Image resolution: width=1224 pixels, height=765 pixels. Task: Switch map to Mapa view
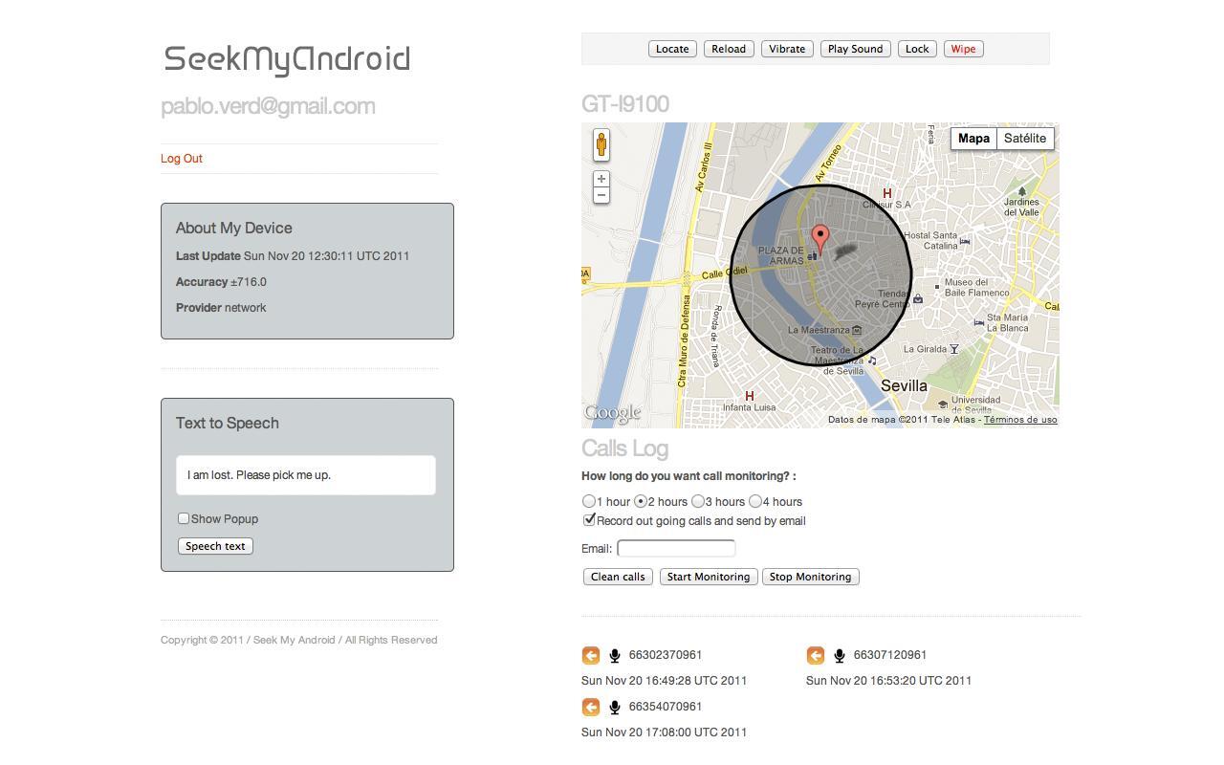tap(973, 139)
